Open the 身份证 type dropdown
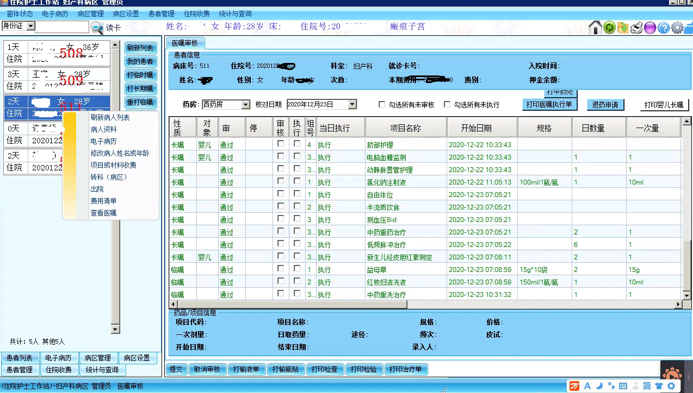The height and width of the screenshot is (393, 693). (30, 26)
